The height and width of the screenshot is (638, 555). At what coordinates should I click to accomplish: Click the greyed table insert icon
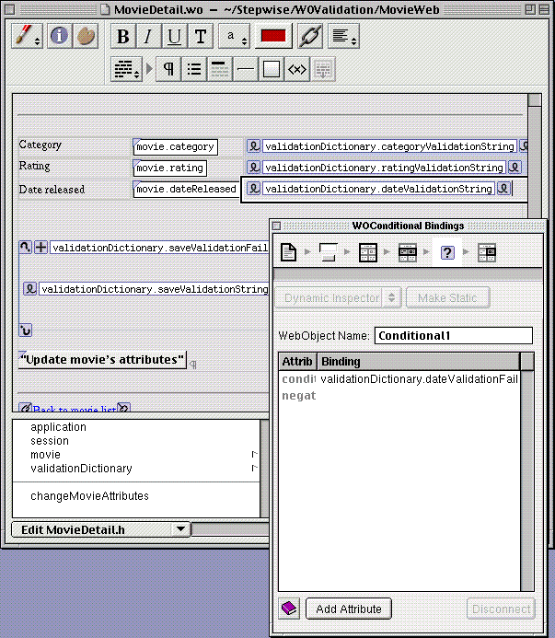tap(323, 69)
